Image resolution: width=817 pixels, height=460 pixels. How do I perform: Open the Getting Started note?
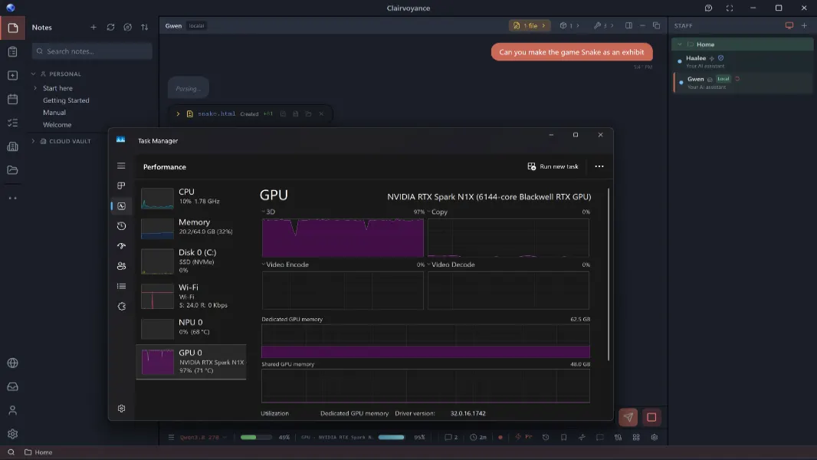[x=66, y=100]
